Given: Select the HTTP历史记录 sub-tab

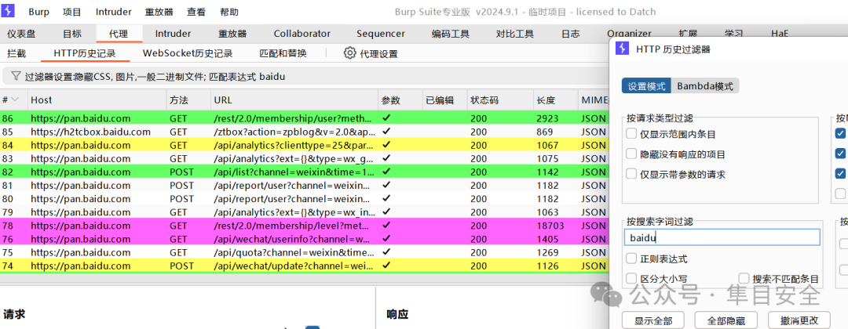Looking at the screenshot, I should [84, 53].
